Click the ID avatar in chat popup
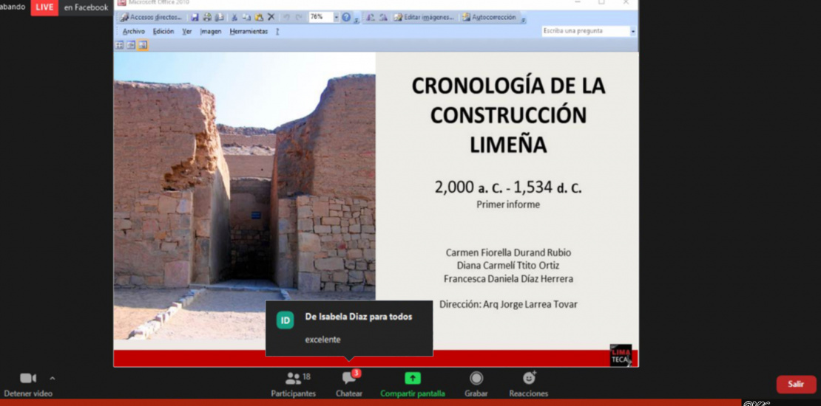821x406 pixels. tap(286, 320)
